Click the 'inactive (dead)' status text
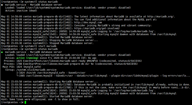This screenshot has width=192, height=105. pos(27,11)
